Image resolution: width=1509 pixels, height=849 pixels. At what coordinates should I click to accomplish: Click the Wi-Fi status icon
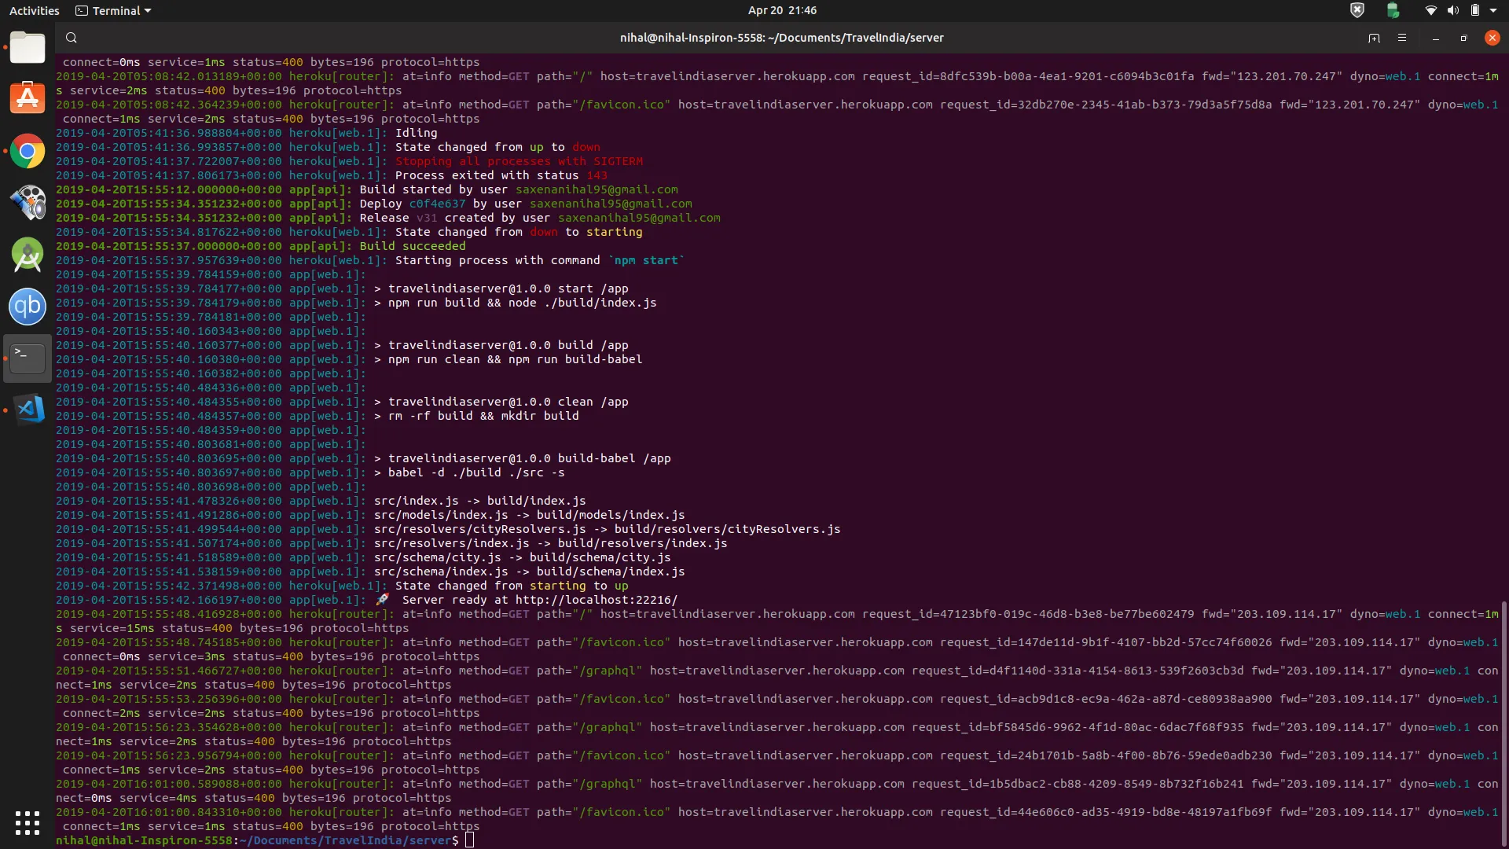click(x=1430, y=10)
